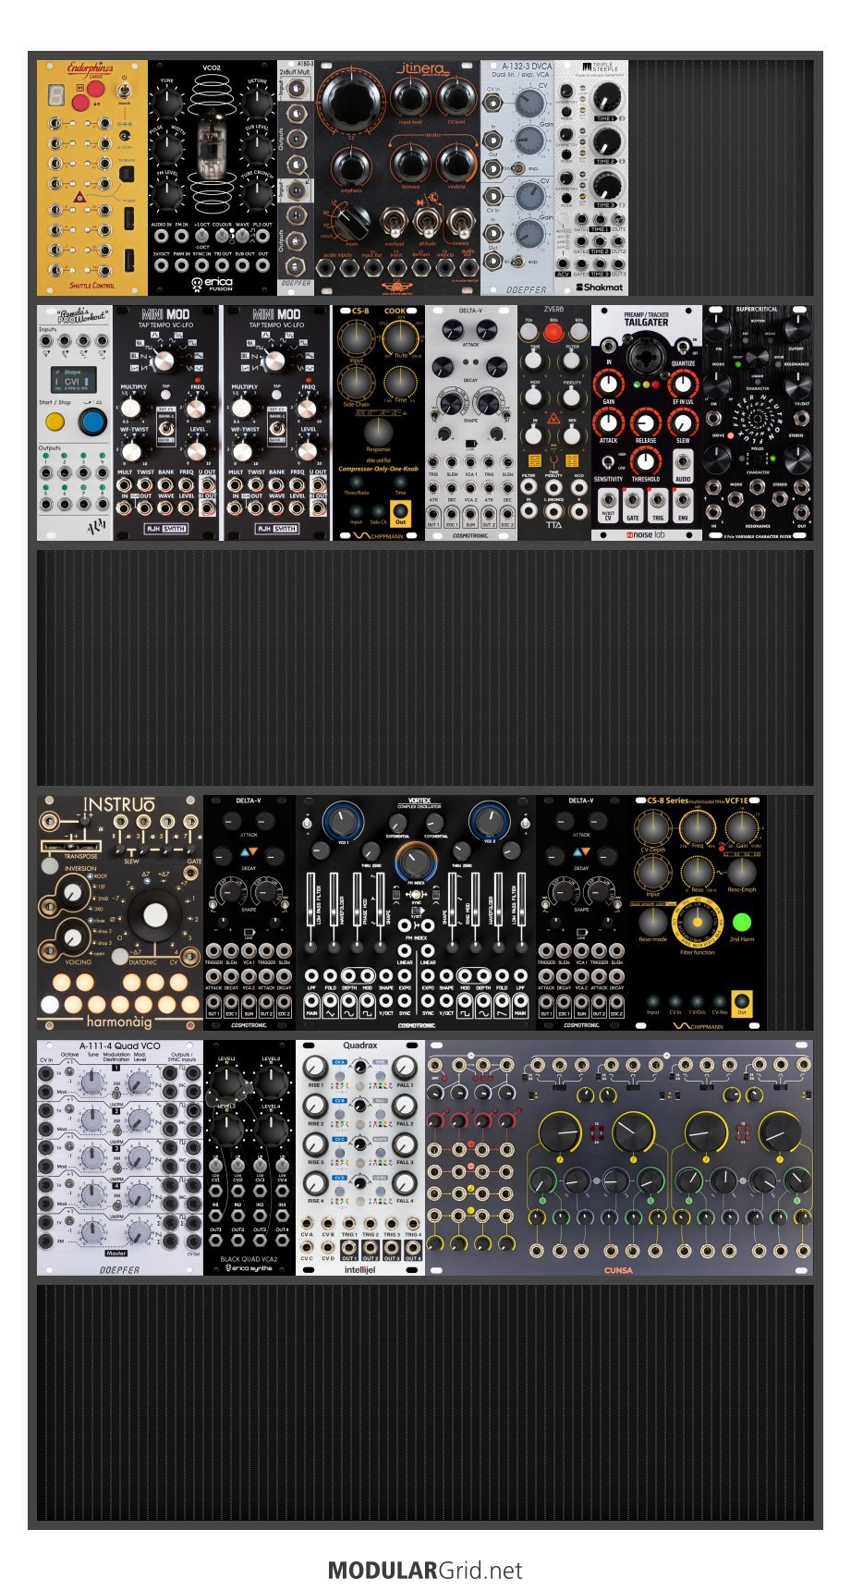851x1590 pixels.
Task: Click the FALL 4 knob on Quadrax
Action: point(405,1182)
